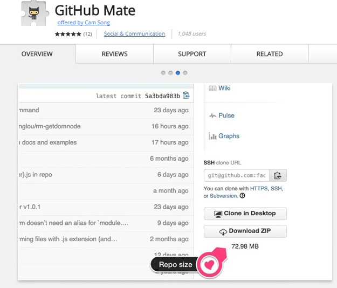The height and width of the screenshot is (288, 337).
Task: Open the Graphs link
Action: pos(229,136)
